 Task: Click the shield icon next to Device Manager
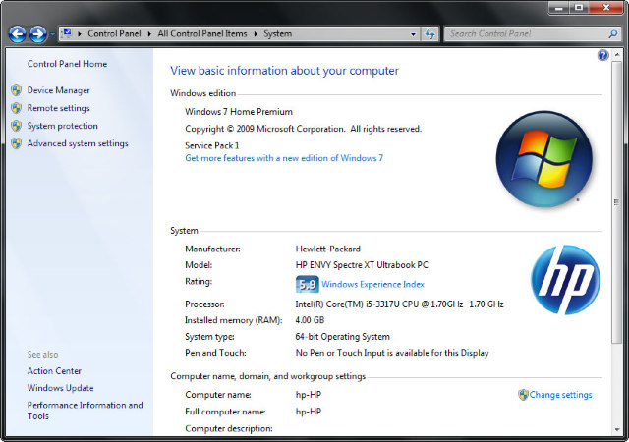tap(16, 90)
